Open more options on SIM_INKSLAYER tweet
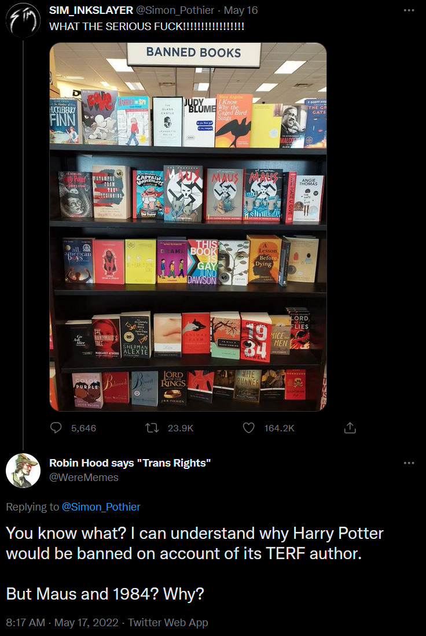This screenshot has height=636, width=426. tap(409, 10)
